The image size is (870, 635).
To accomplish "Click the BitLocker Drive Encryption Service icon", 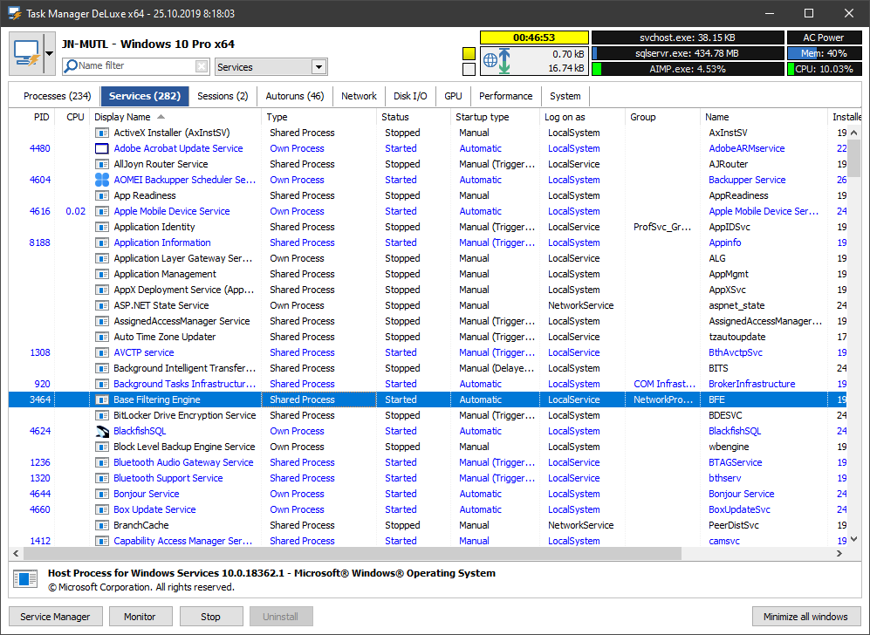I will [101, 415].
